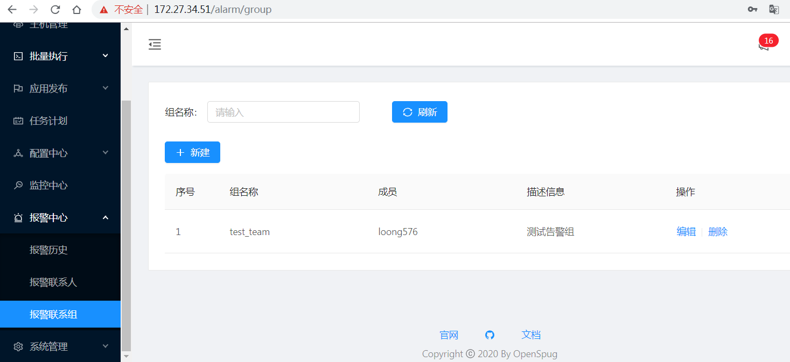The height and width of the screenshot is (362, 790).
Task: Expand the 配置中心 menu chevron
Action: click(106, 152)
